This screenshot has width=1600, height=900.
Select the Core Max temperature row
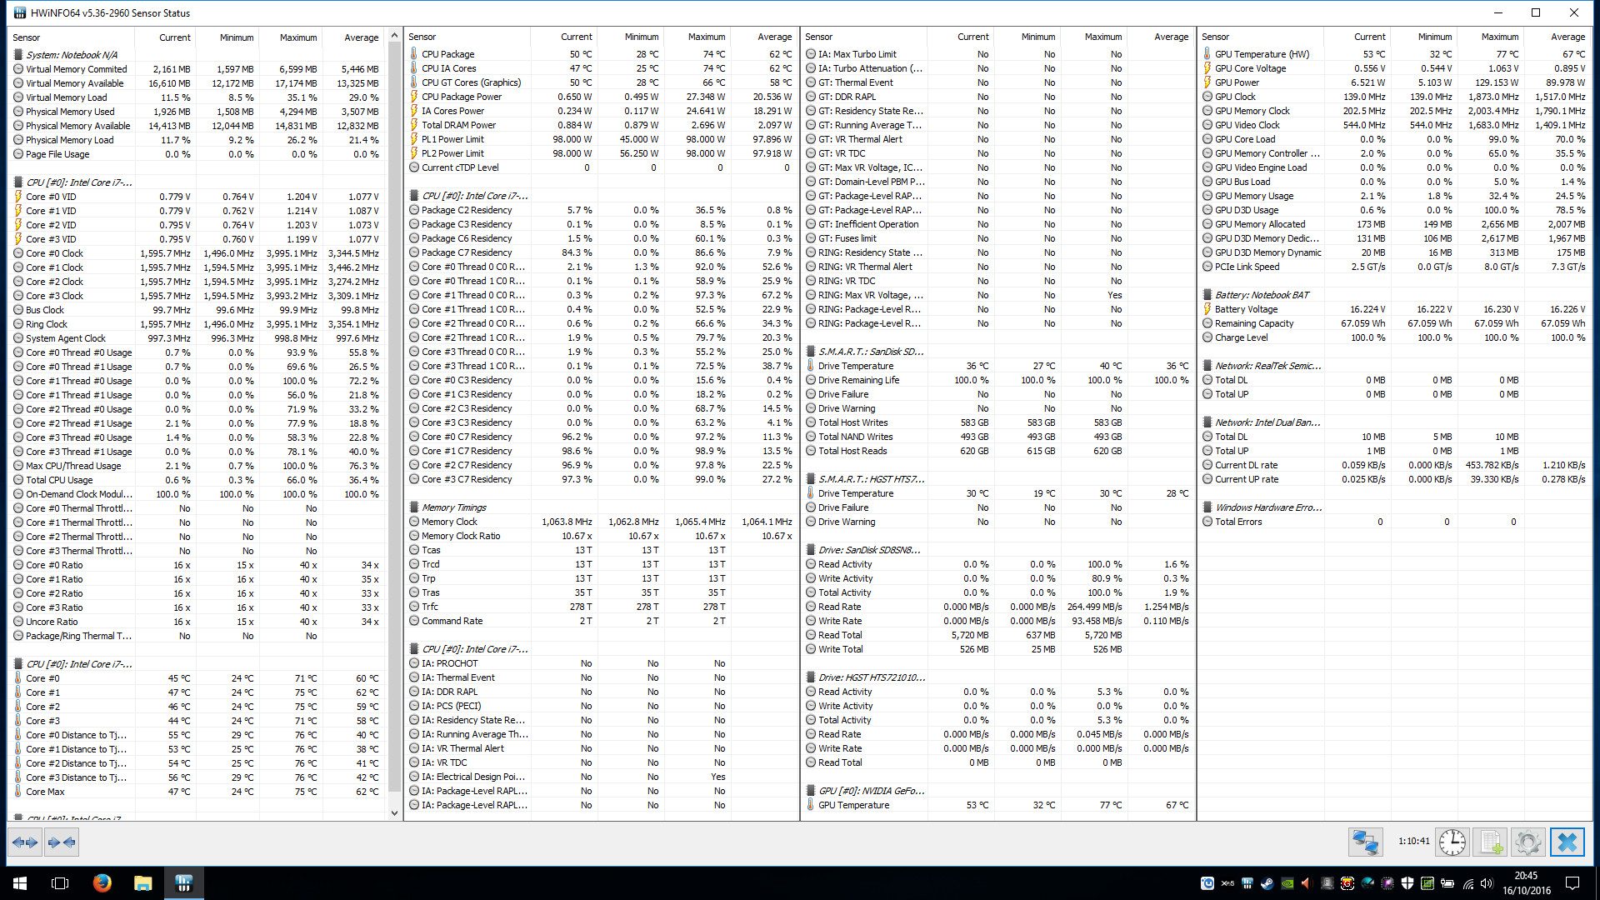[x=197, y=792]
